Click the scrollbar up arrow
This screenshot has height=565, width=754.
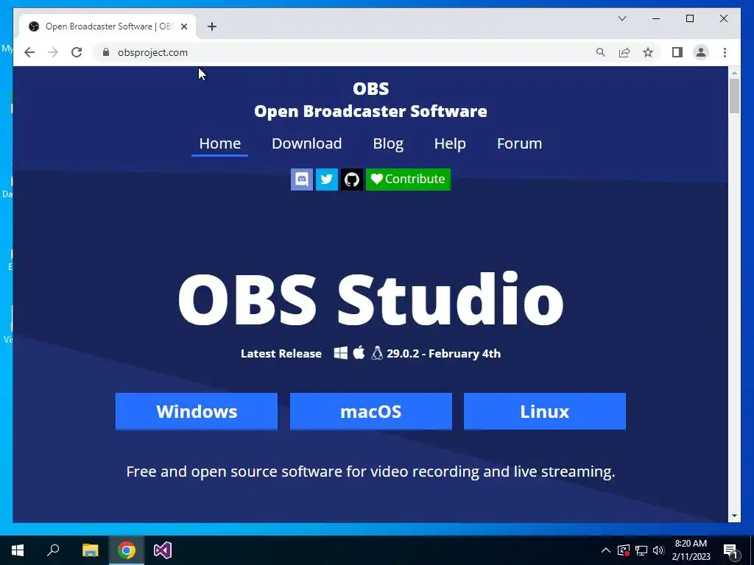tap(734, 73)
